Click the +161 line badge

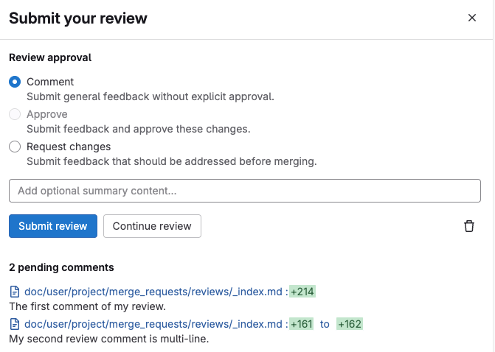pos(302,324)
